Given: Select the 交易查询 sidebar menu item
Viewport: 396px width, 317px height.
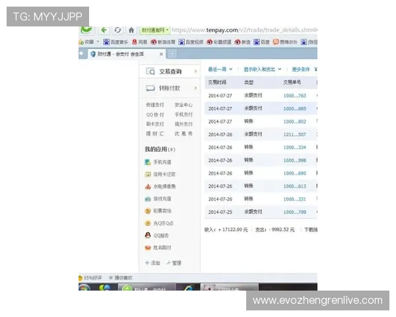Looking at the screenshot, I should coord(169,71).
